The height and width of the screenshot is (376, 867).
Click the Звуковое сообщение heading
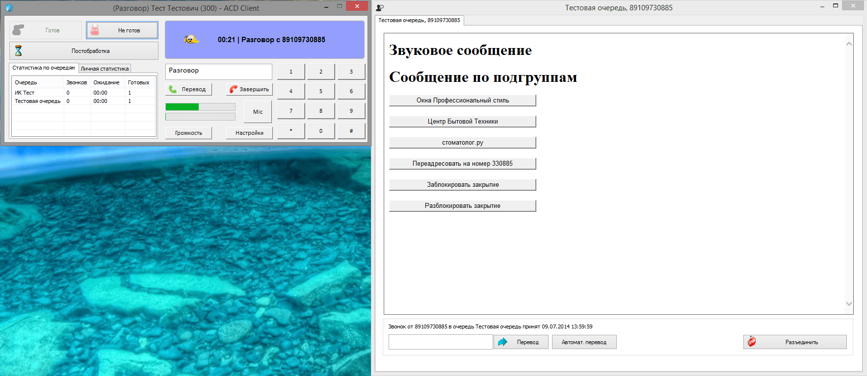pos(460,50)
